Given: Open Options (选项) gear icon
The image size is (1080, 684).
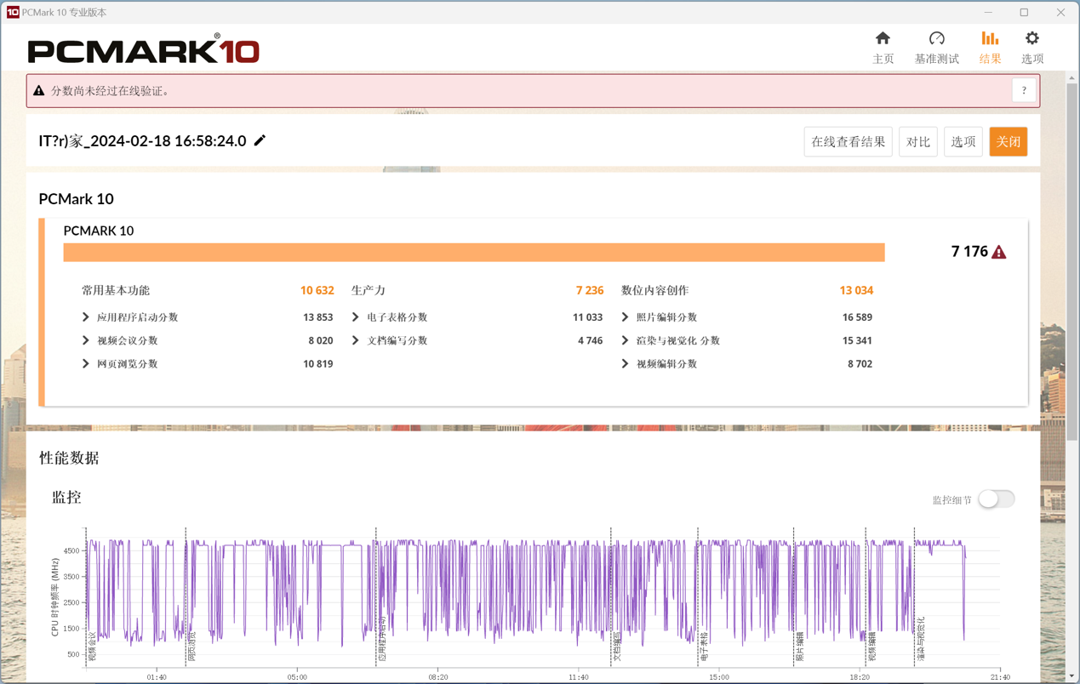Looking at the screenshot, I should coord(1031,38).
